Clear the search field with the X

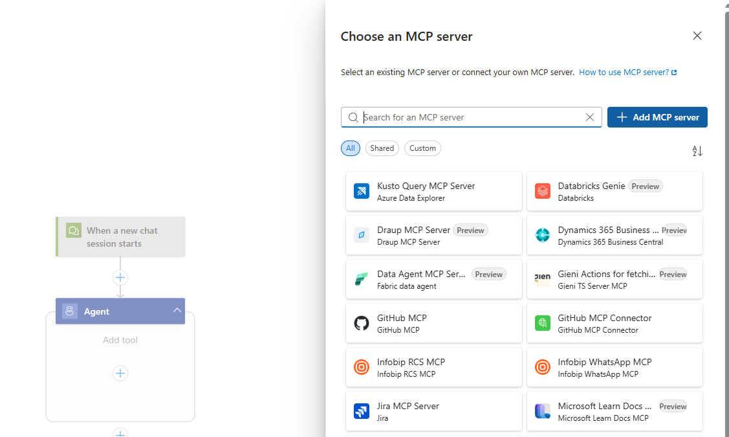pyautogui.click(x=589, y=117)
